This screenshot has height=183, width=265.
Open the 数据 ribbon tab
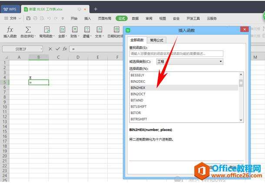(135, 19)
